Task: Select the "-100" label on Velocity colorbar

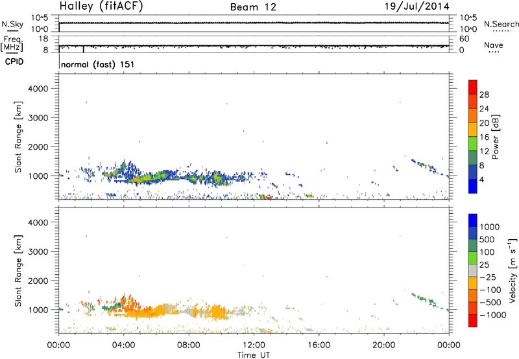Action: click(x=490, y=290)
